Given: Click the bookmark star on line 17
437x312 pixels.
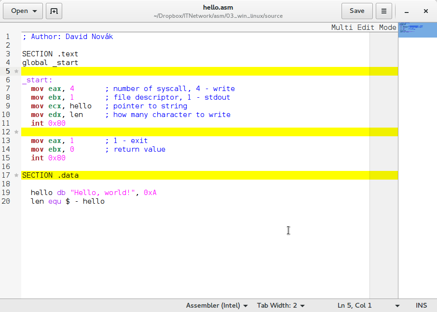Looking at the screenshot, I should (x=16, y=175).
